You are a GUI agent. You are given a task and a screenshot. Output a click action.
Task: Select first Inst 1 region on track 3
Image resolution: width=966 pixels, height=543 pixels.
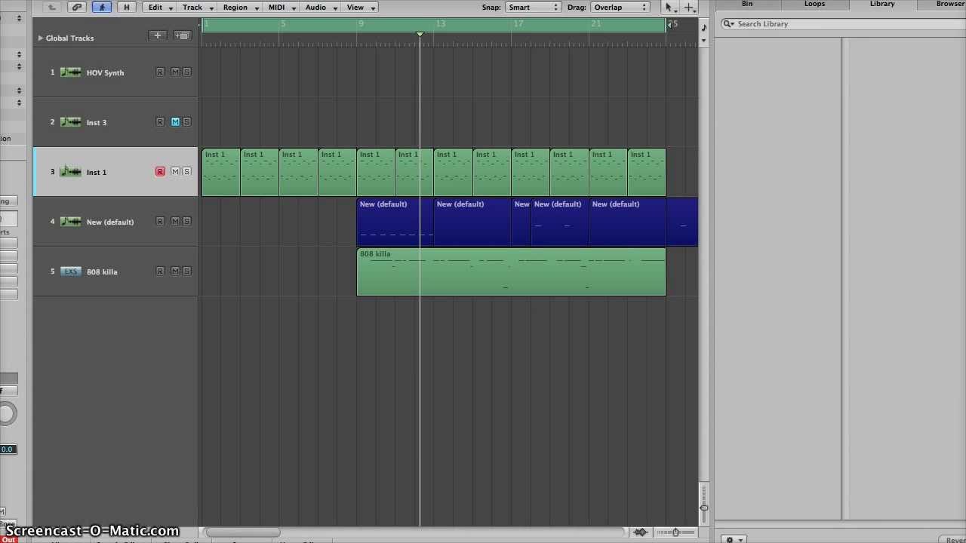[x=221, y=172]
